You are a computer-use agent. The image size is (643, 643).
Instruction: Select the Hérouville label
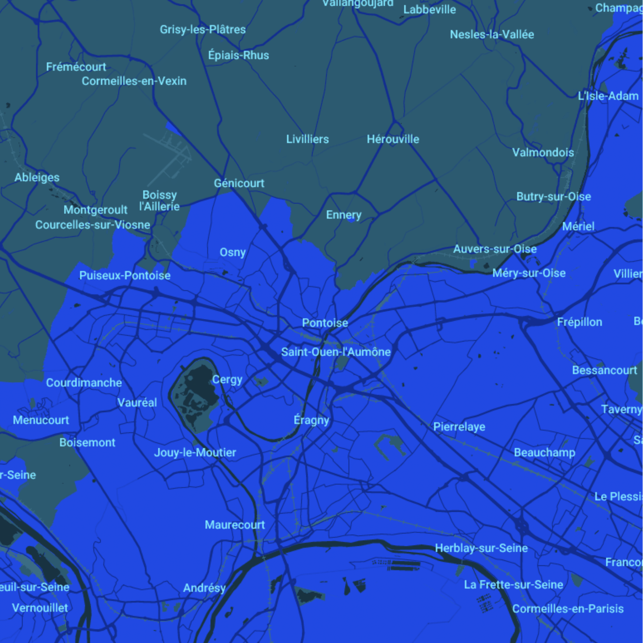(x=393, y=139)
